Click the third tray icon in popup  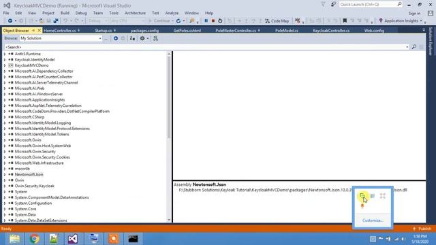click(x=383, y=196)
